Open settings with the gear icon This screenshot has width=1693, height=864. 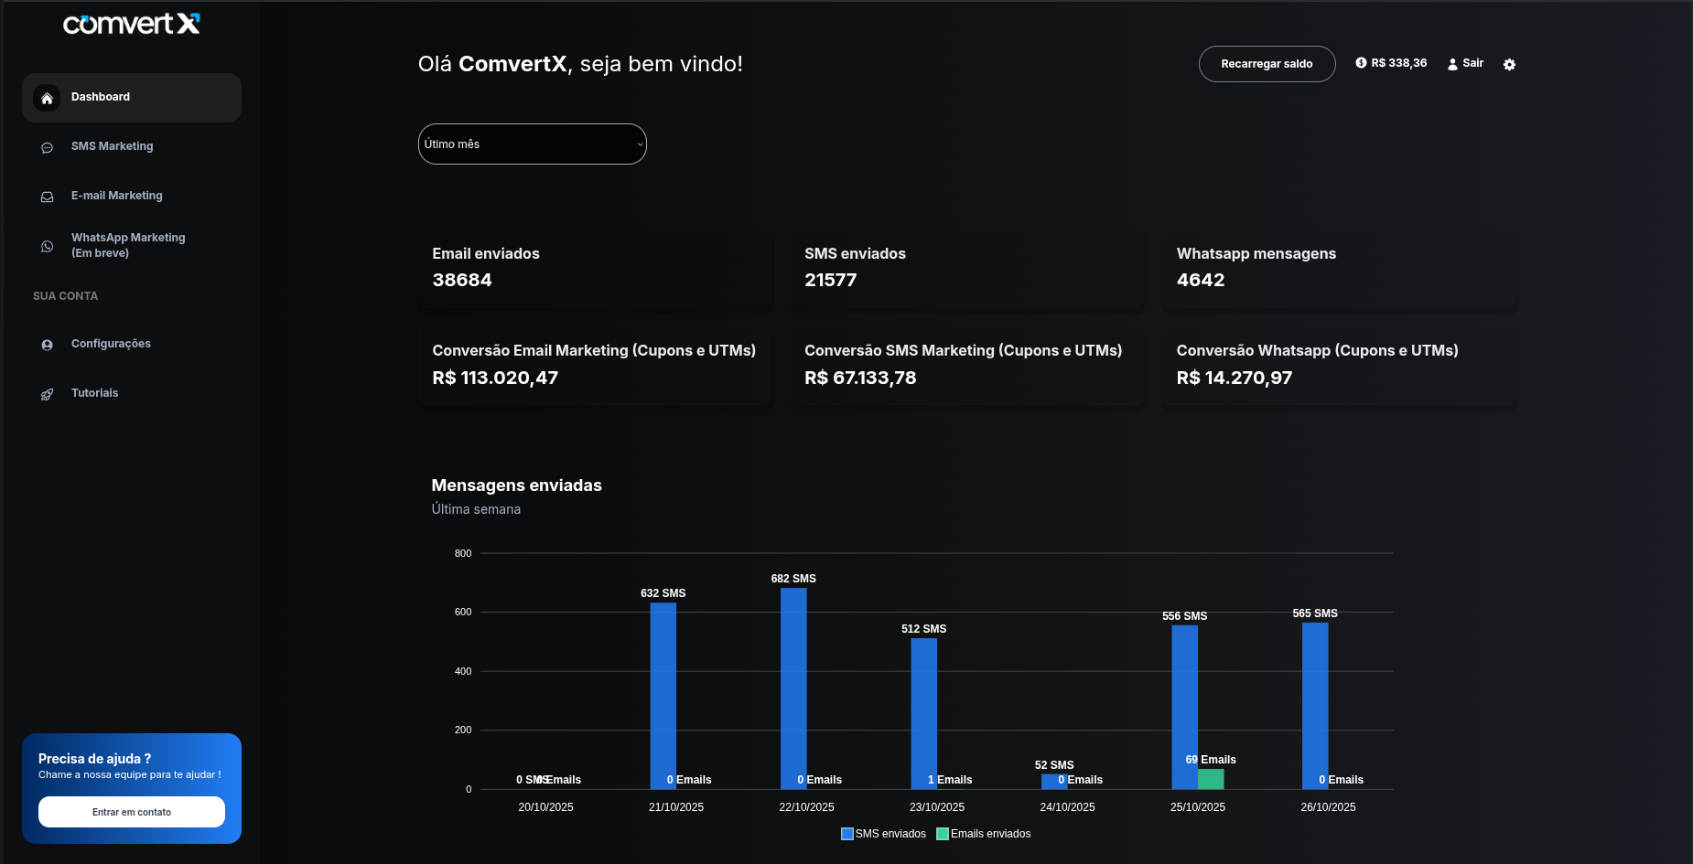coord(1509,64)
